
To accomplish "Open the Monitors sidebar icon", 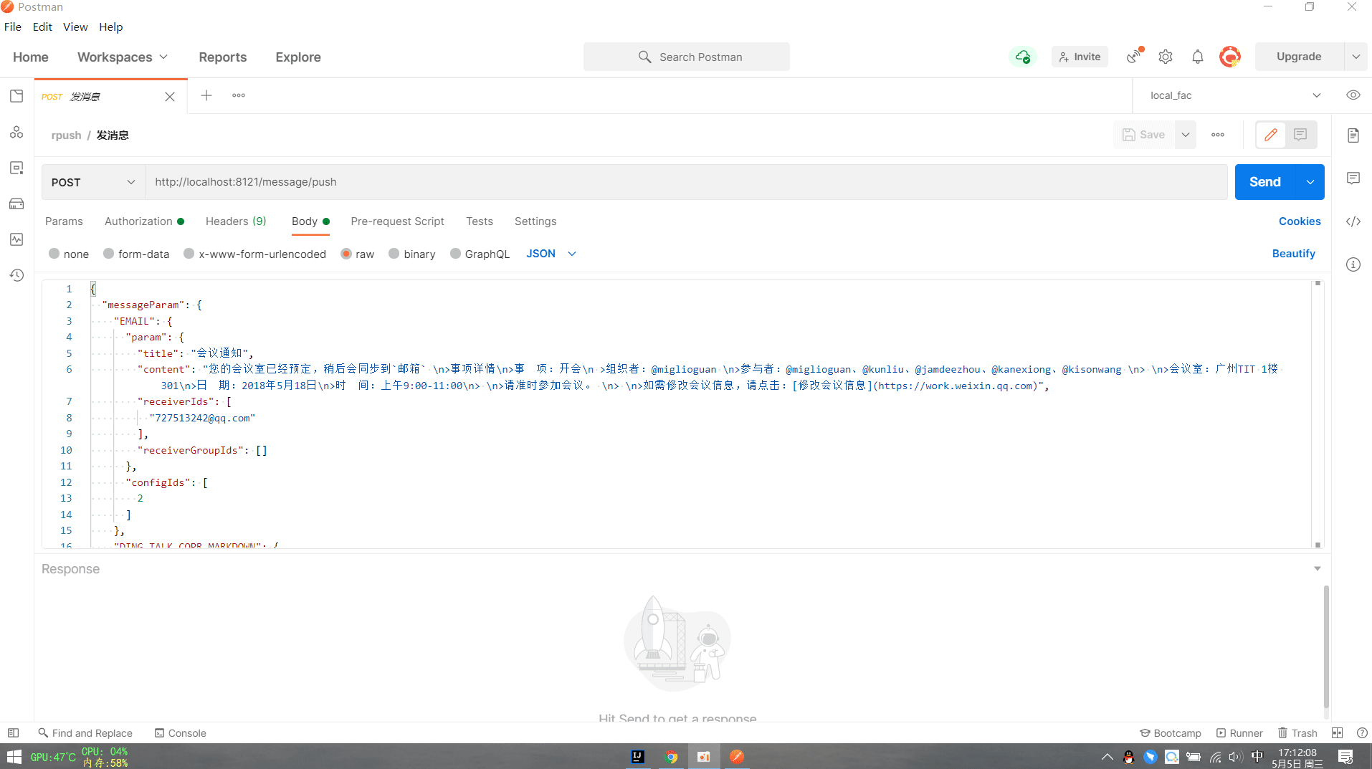I will point(16,239).
